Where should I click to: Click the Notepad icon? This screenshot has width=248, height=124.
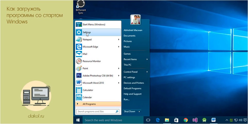click(x=79, y=40)
